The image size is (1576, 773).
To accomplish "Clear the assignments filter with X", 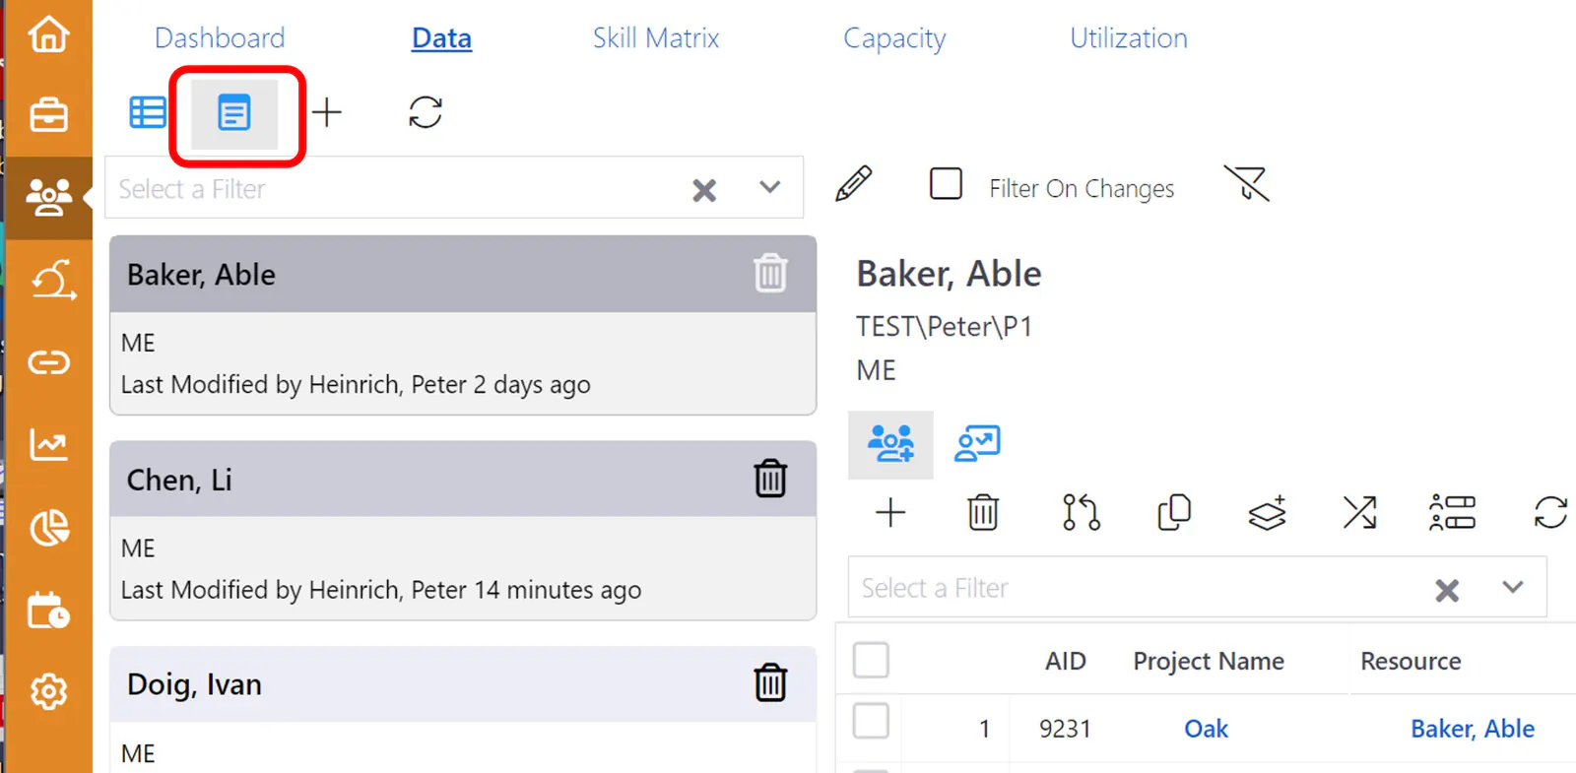I will click(1447, 590).
